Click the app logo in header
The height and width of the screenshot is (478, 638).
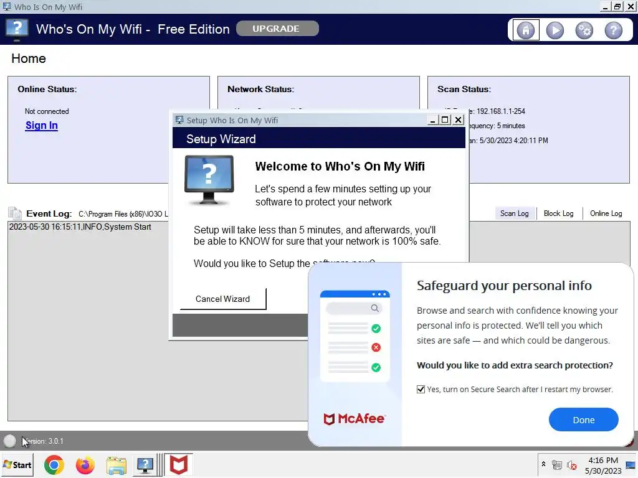(x=17, y=30)
